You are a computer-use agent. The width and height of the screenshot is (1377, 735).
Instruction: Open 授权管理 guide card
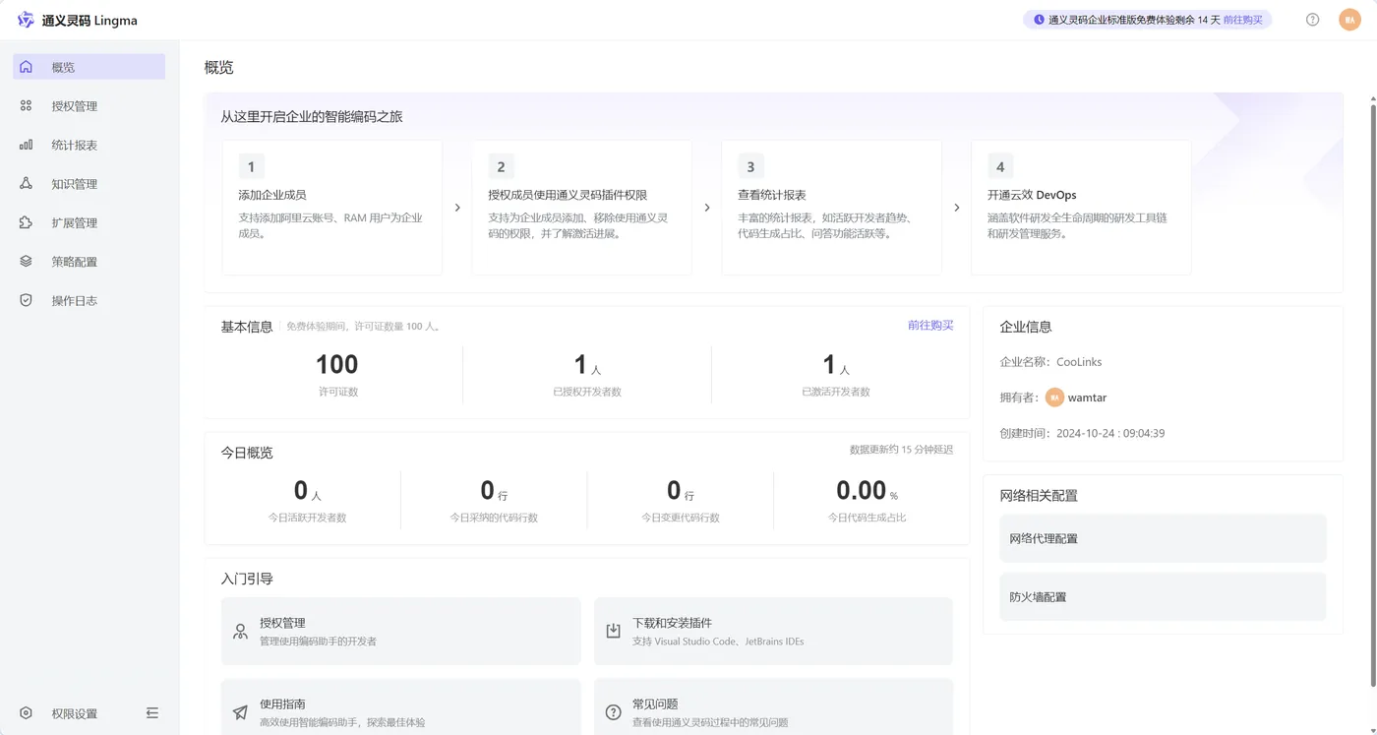tap(400, 632)
